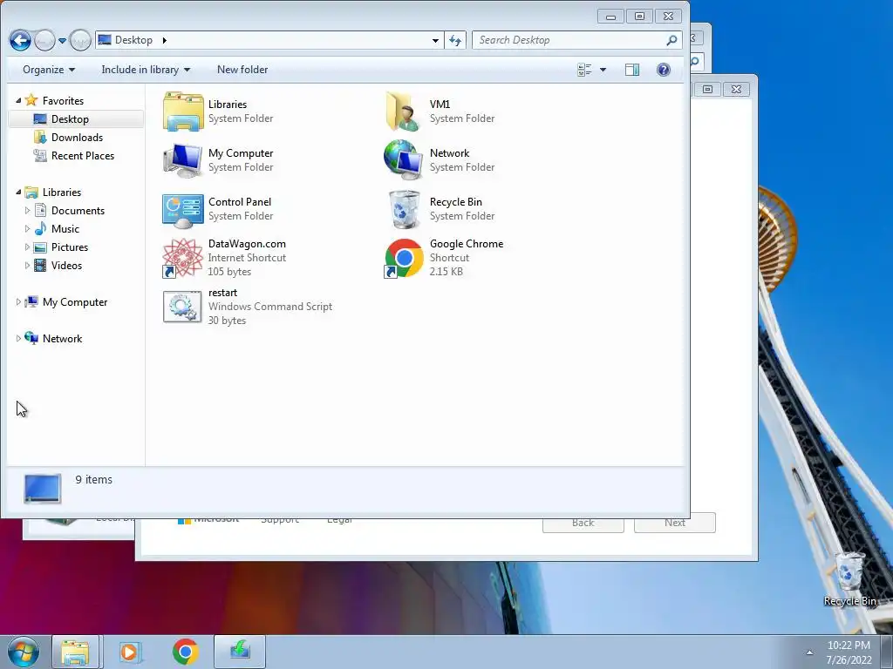Select the Recycle Bin on the desktop wallpaper
Viewport: 893px width, 669px height.
849,579
